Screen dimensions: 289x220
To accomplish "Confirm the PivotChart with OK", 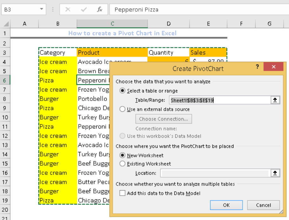I will pyautogui.click(x=226, y=205).
